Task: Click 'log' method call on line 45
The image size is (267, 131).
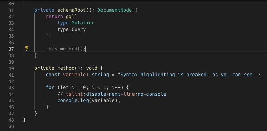Action: pos(84,101)
